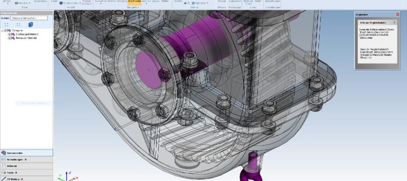Toggle the Removed Material checkbox
Image resolution: width=407 pixels, height=181 pixels.
click(x=11, y=38)
